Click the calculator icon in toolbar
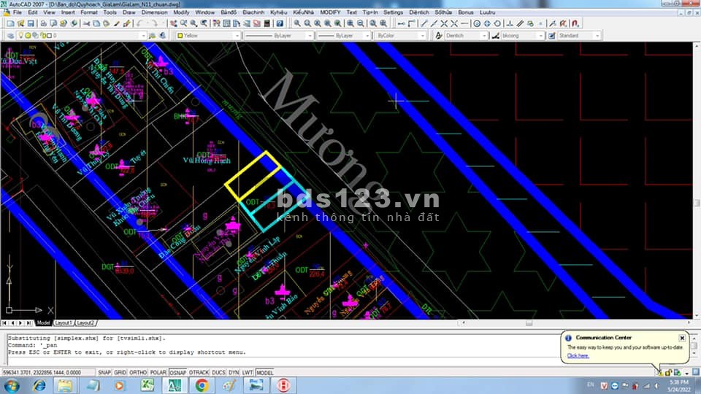The width and height of the screenshot is (701, 394). [267, 23]
